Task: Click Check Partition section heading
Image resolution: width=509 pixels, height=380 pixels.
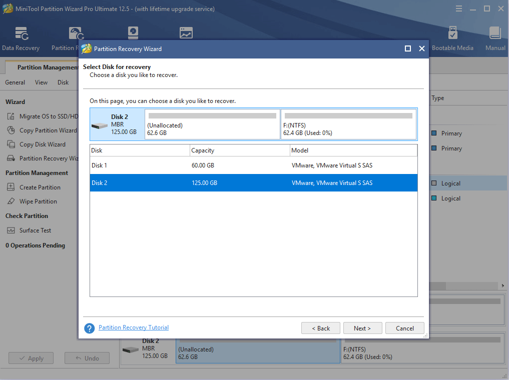Action: tap(27, 216)
